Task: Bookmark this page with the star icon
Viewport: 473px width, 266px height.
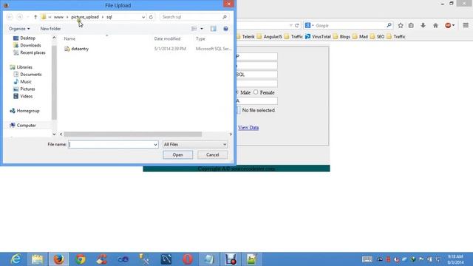Action: coord(401,26)
